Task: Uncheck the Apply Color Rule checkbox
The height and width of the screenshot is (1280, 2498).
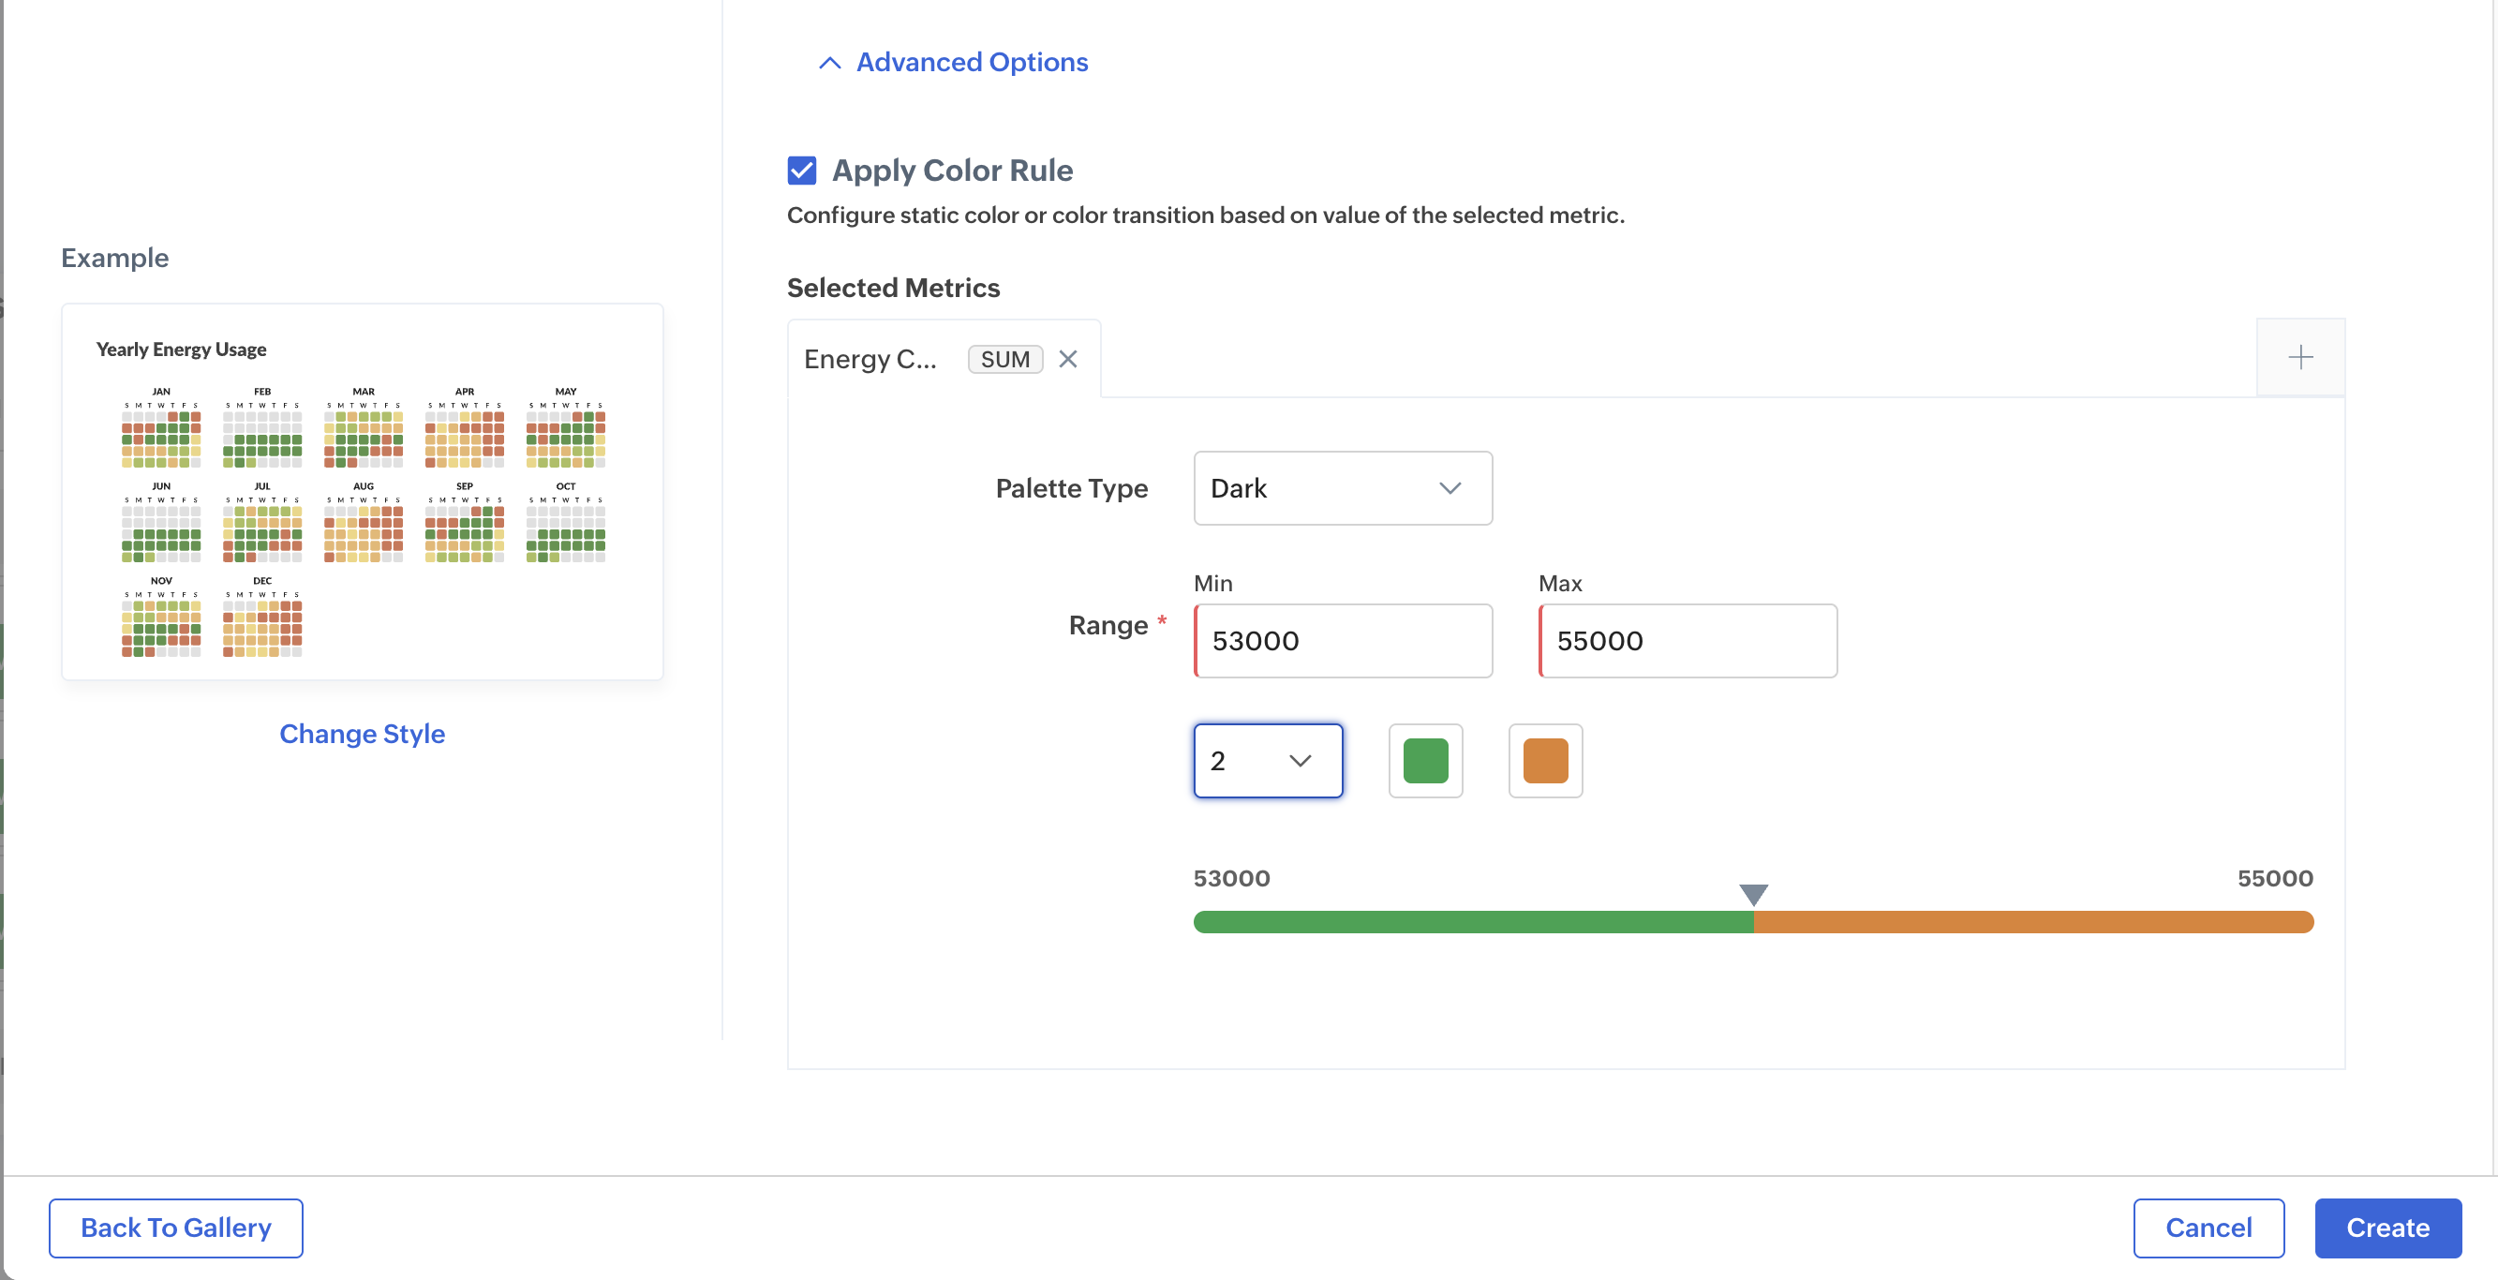Action: click(801, 170)
